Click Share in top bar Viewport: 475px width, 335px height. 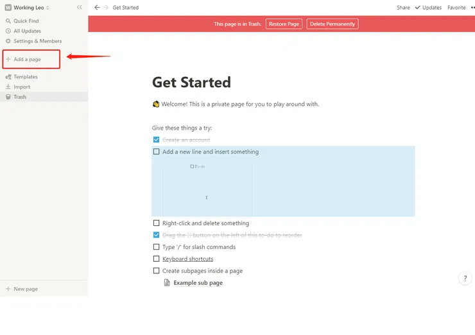click(403, 8)
